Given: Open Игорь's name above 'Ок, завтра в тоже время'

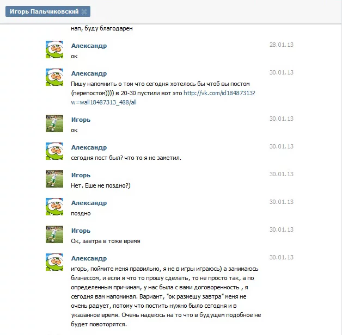Looking at the screenshot, I should coord(81,231).
